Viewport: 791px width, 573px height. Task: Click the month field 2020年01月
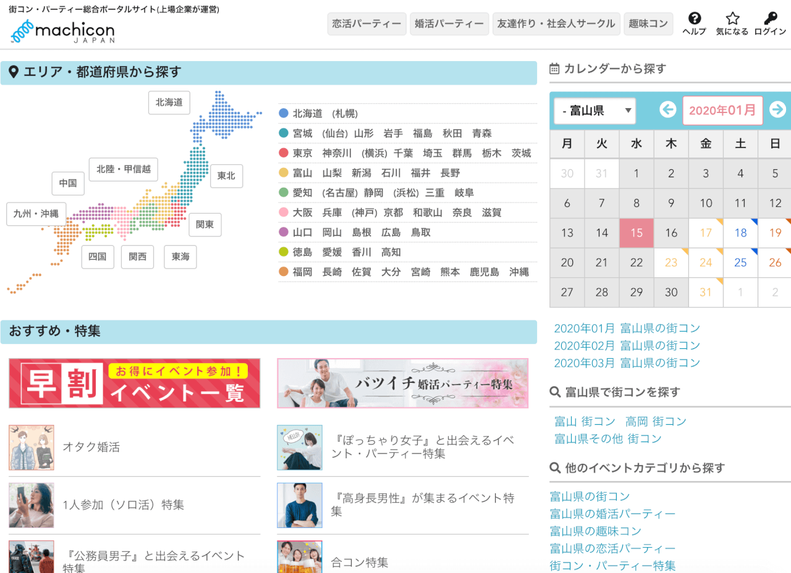(x=722, y=111)
